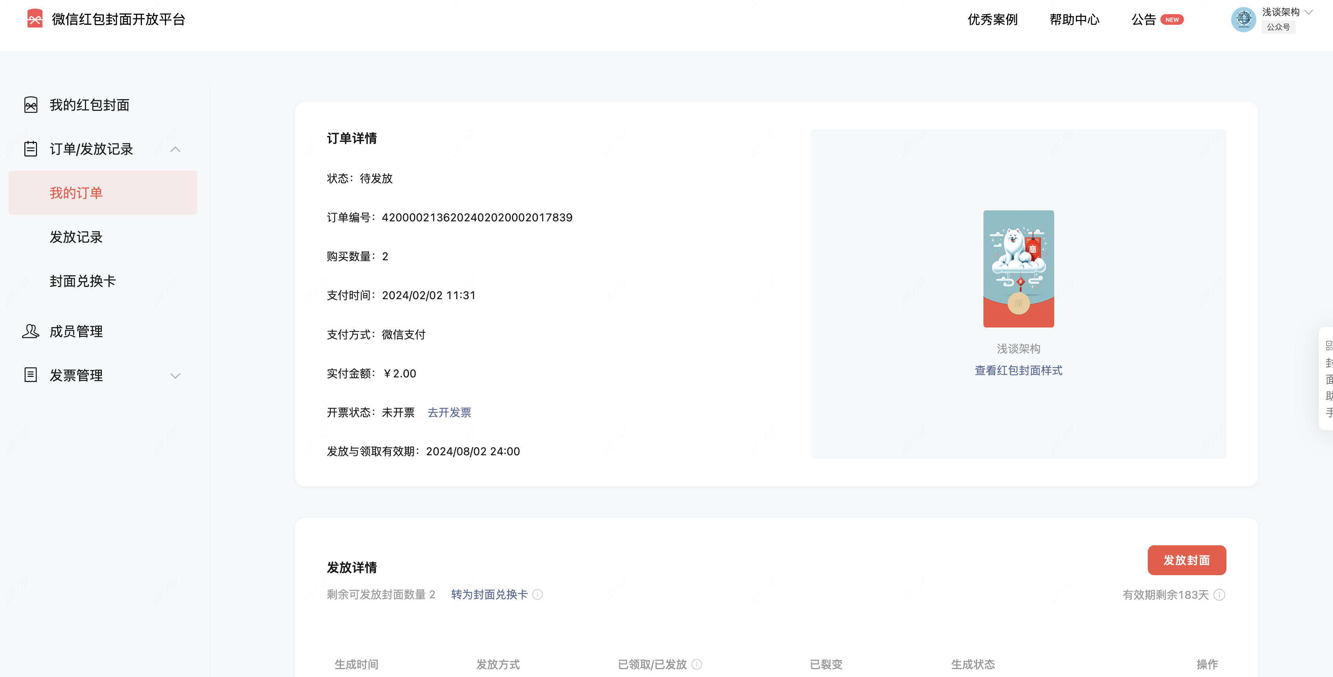
Task: Collapse the 订单/发放记录 menu chevron
Action: tap(175, 149)
